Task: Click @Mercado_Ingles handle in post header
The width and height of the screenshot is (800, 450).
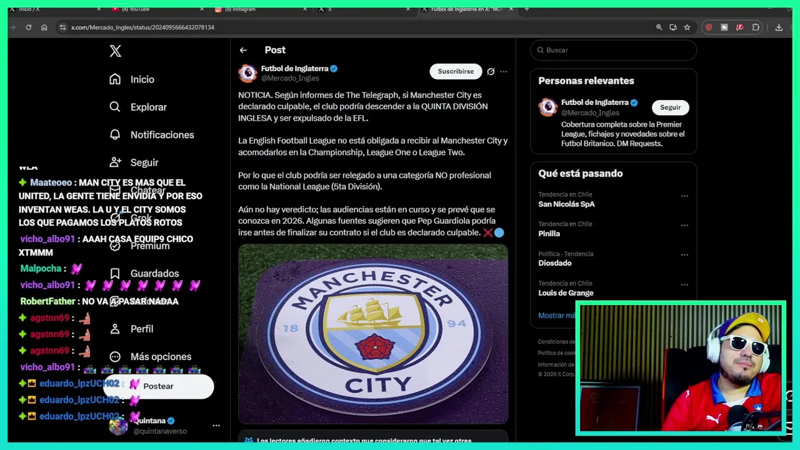Action: click(x=290, y=78)
